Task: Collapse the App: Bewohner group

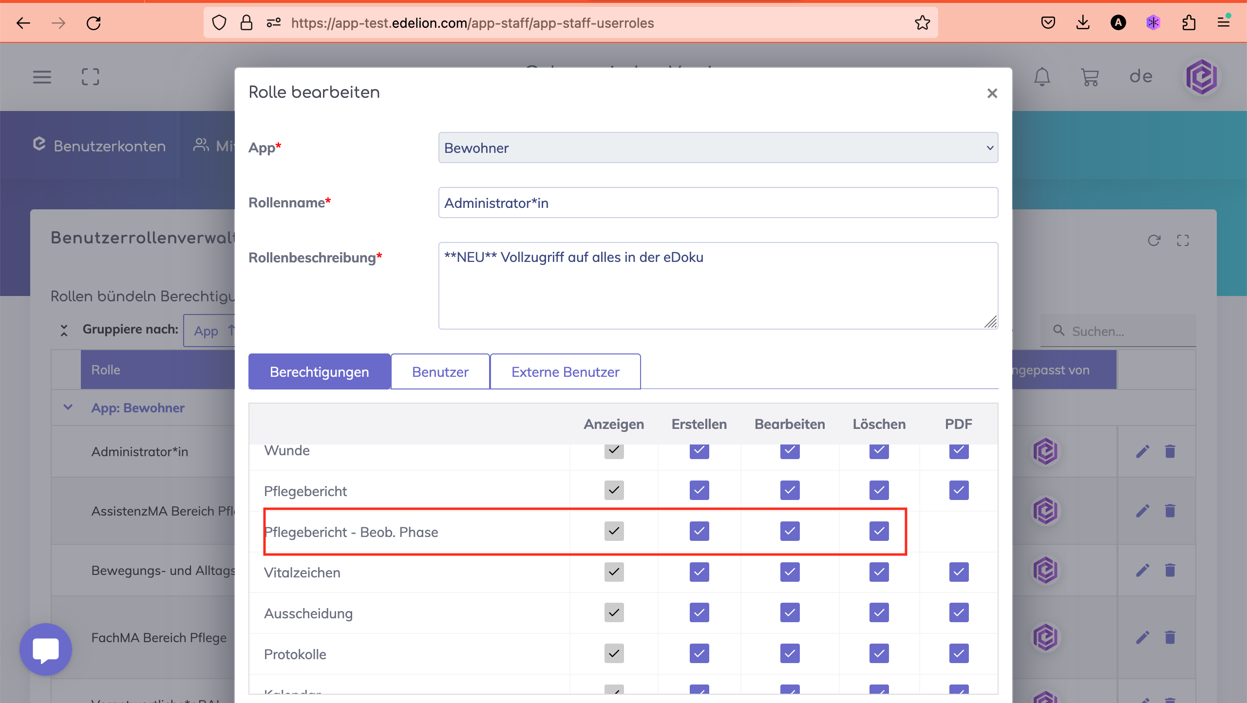Action: click(68, 407)
